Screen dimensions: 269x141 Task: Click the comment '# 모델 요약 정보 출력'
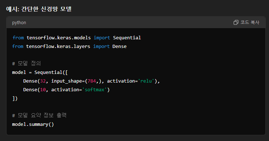(x=39, y=115)
